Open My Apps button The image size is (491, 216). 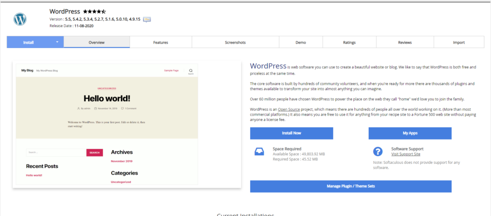tap(410, 133)
